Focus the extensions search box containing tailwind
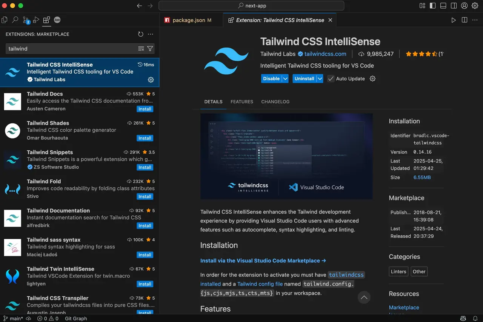 72,49
